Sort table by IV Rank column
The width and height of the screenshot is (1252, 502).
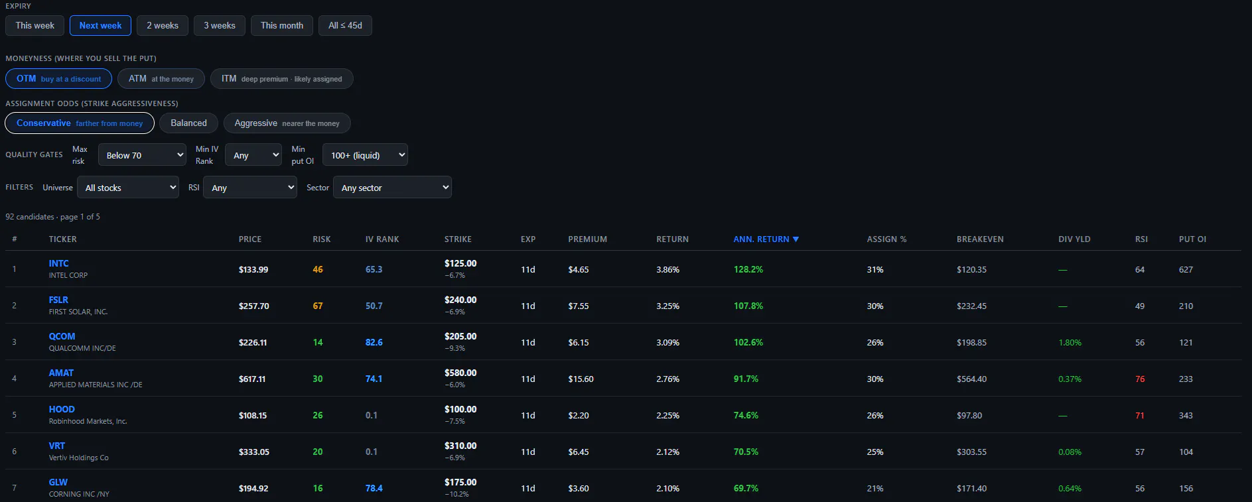pos(382,239)
